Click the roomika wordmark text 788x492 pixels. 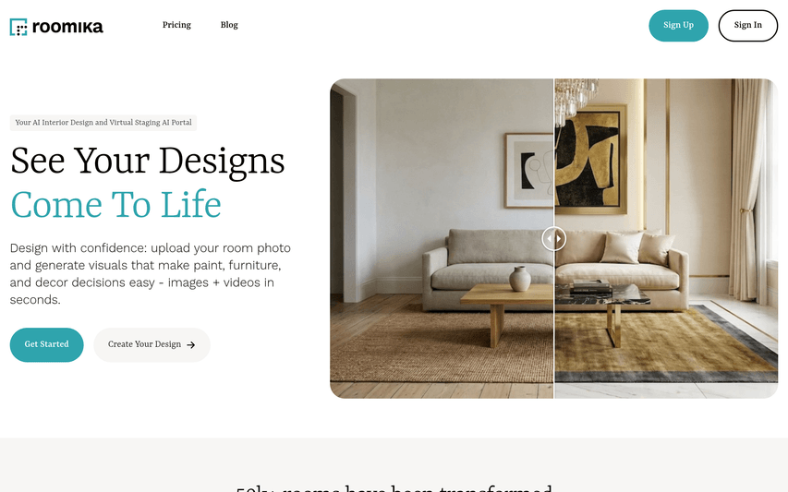click(x=67, y=27)
